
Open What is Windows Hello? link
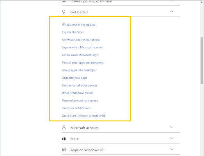77,93
